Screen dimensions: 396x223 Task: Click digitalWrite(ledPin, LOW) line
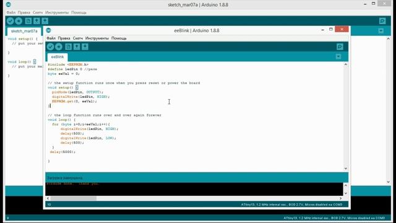tap(88, 138)
